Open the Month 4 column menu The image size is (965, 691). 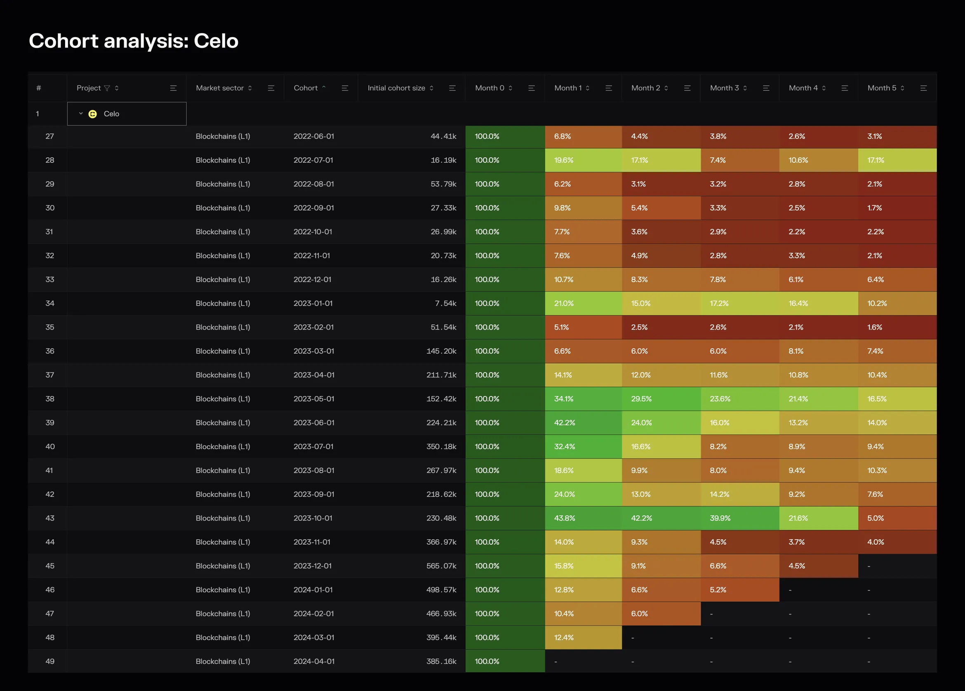(x=845, y=88)
